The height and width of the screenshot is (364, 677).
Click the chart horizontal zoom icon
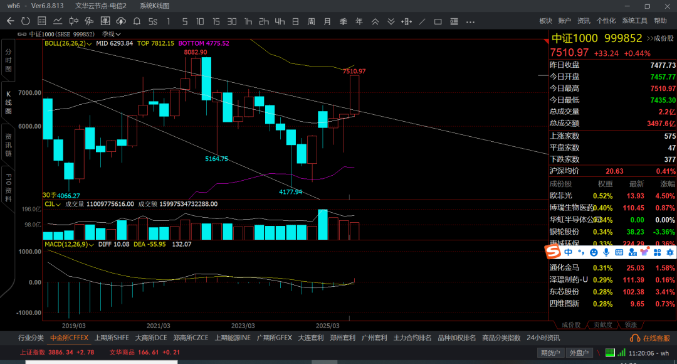tap(406, 21)
